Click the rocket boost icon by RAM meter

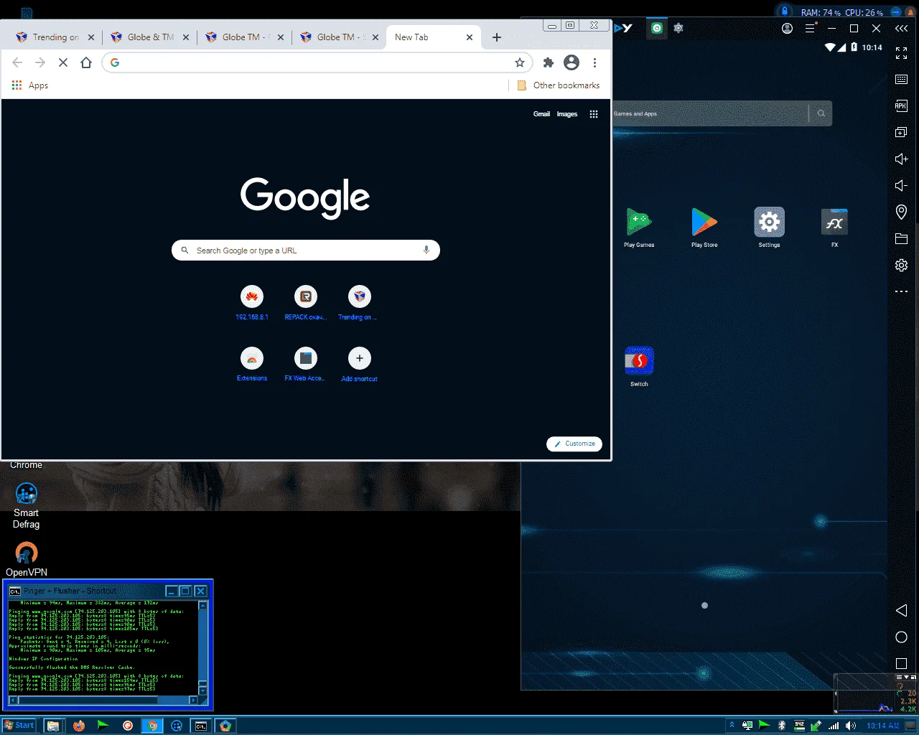pyautogui.click(x=785, y=11)
